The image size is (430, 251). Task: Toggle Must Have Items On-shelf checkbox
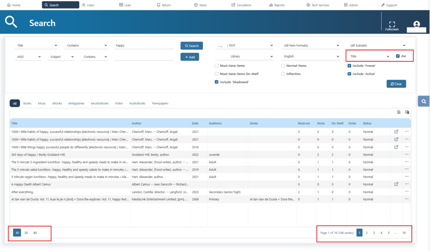point(216,74)
